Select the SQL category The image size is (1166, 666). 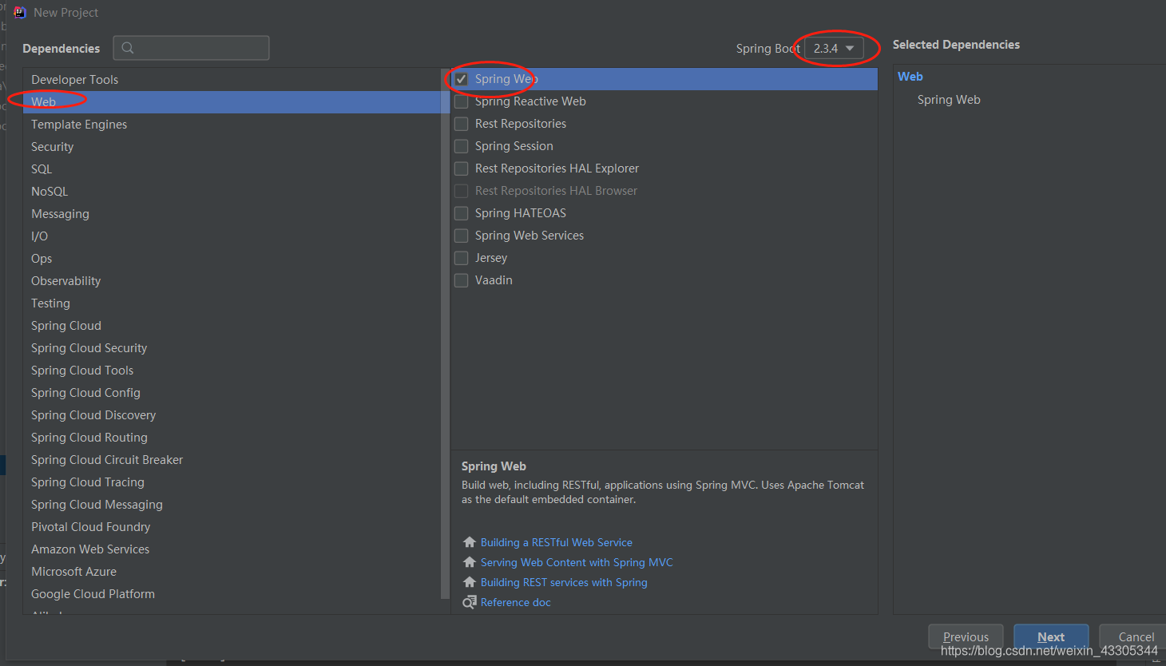232,169
